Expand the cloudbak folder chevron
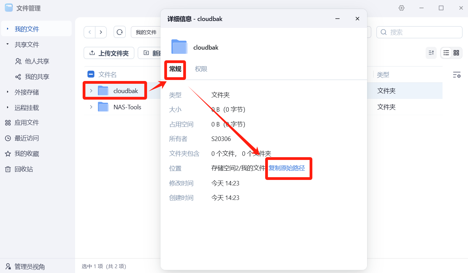468x273 pixels. click(91, 91)
